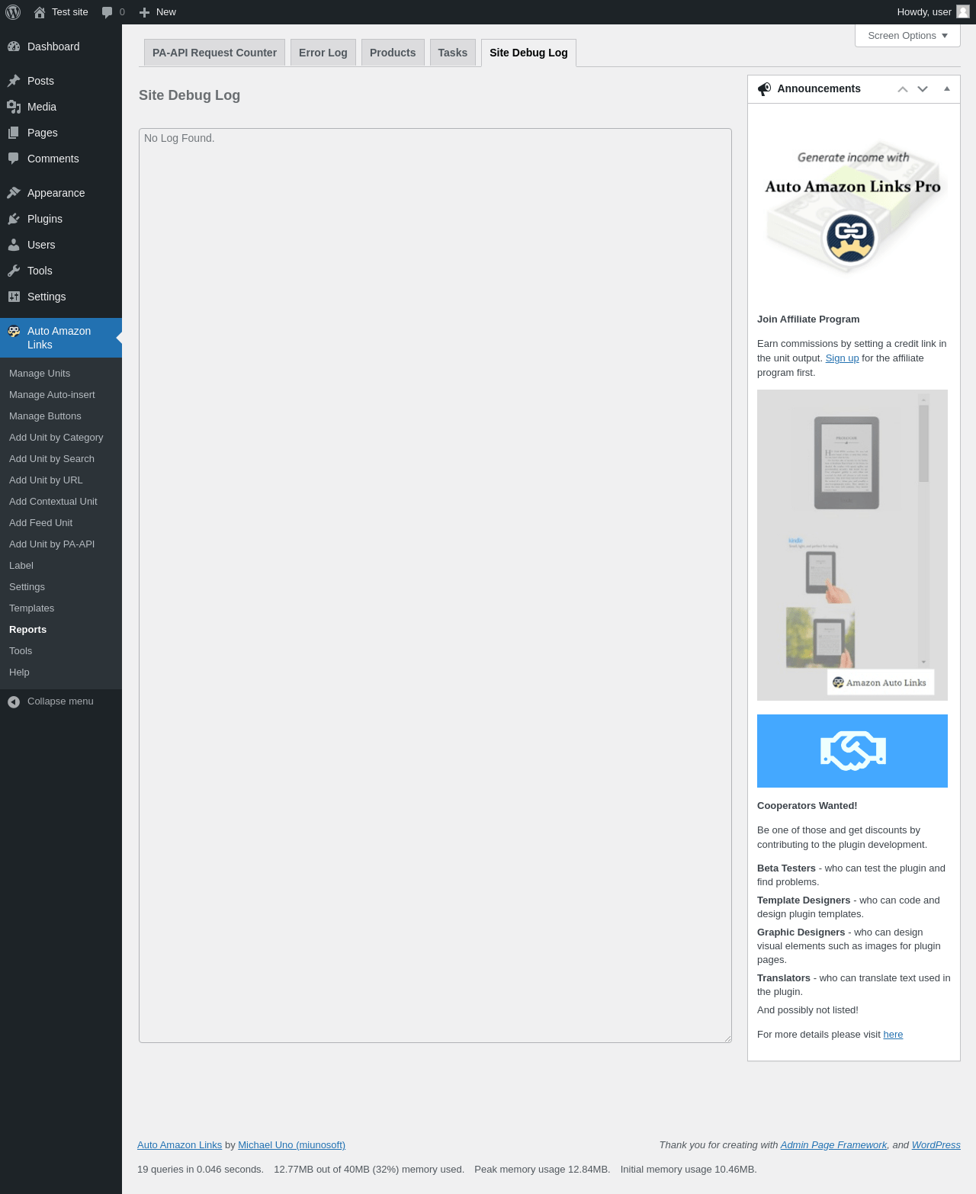Viewport: 976px width, 1194px height.
Task: Click the Plugins plug icon
Action: [14, 219]
